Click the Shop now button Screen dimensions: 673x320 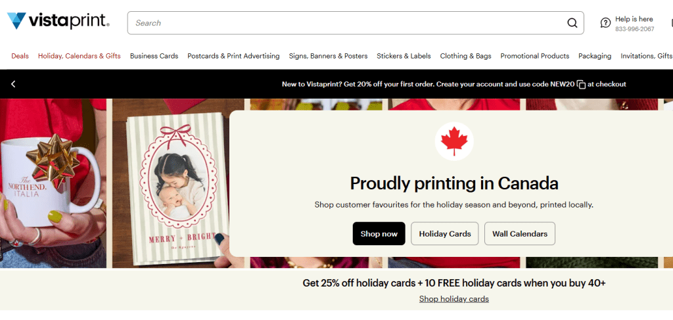click(379, 234)
